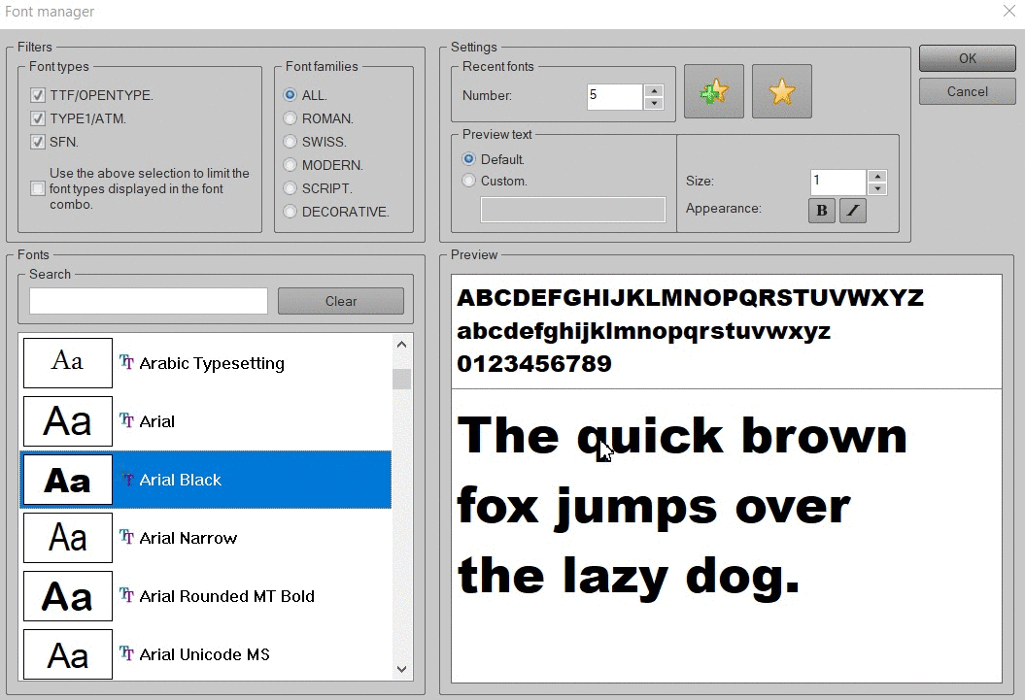Viewport: 1025px width, 700px height.
Task: Select the SCRIPT font family option
Action: point(290,188)
